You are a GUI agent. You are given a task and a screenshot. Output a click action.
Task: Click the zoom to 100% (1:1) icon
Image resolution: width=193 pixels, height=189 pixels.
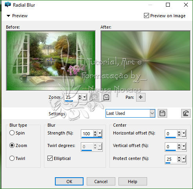click(x=106, y=97)
